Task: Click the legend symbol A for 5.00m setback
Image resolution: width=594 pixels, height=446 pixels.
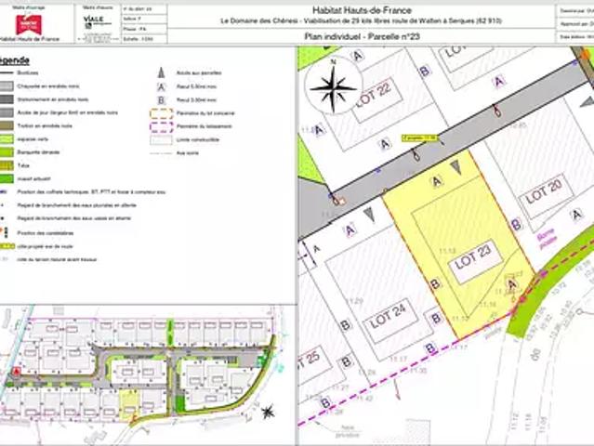Action: tap(161, 87)
